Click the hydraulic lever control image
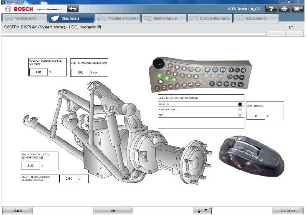Image resolution: width=307 pixels, height=215 pixels. [x=252, y=156]
